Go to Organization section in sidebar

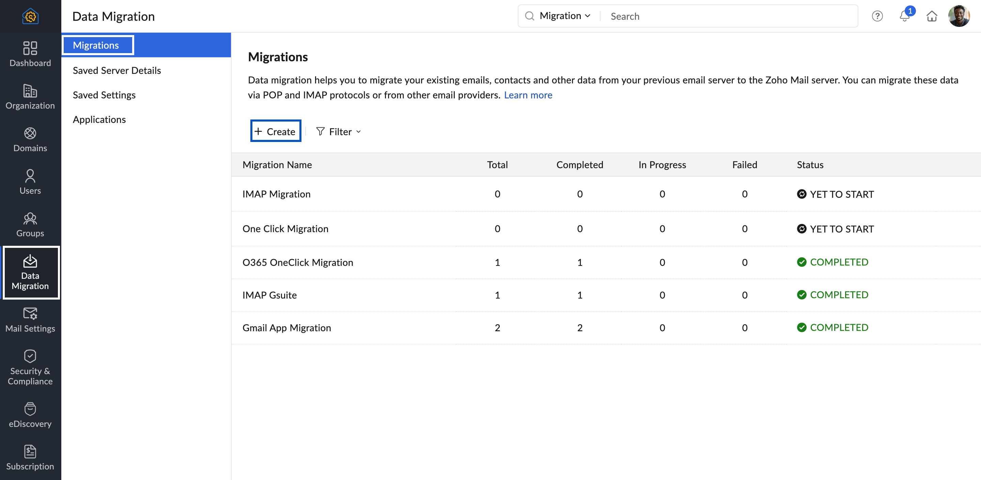30,96
